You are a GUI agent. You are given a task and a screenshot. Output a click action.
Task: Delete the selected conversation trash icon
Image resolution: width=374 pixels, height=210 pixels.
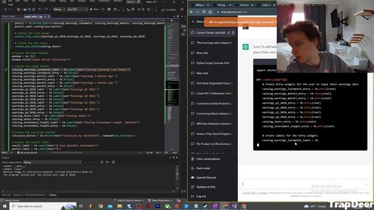click(233, 33)
